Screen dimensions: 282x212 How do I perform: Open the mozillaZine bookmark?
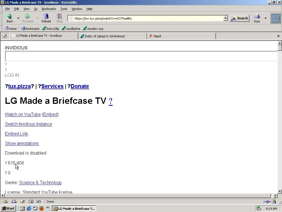tap(71, 28)
